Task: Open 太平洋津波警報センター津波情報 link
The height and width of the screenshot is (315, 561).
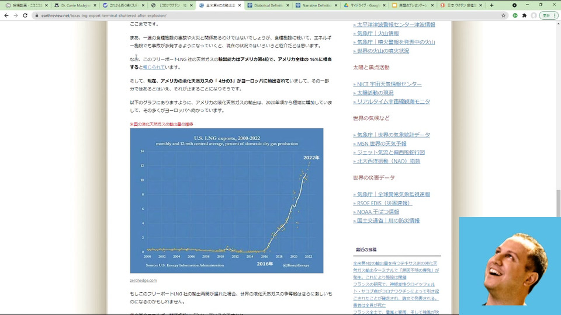Action: tap(394, 24)
